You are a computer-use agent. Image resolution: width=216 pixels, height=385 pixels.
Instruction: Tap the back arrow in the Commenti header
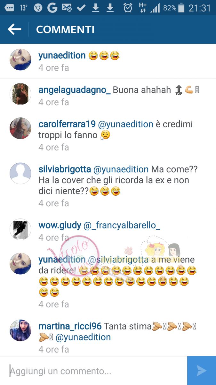click(x=14, y=30)
